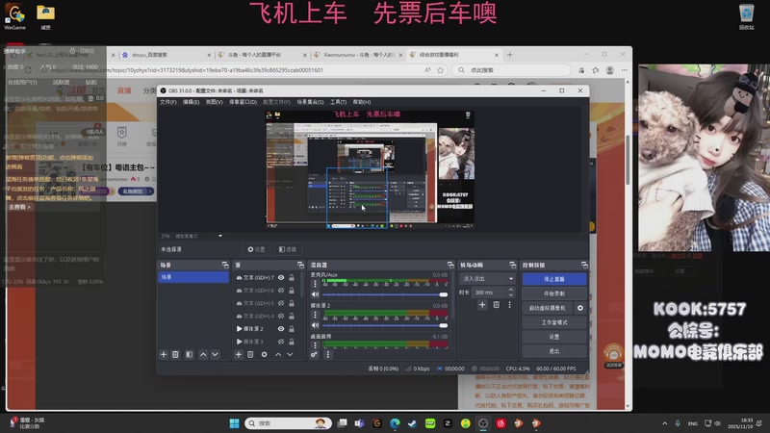Delete selected source with trash icon
This screenshot has width=770, height=433.
click(250, 354)
